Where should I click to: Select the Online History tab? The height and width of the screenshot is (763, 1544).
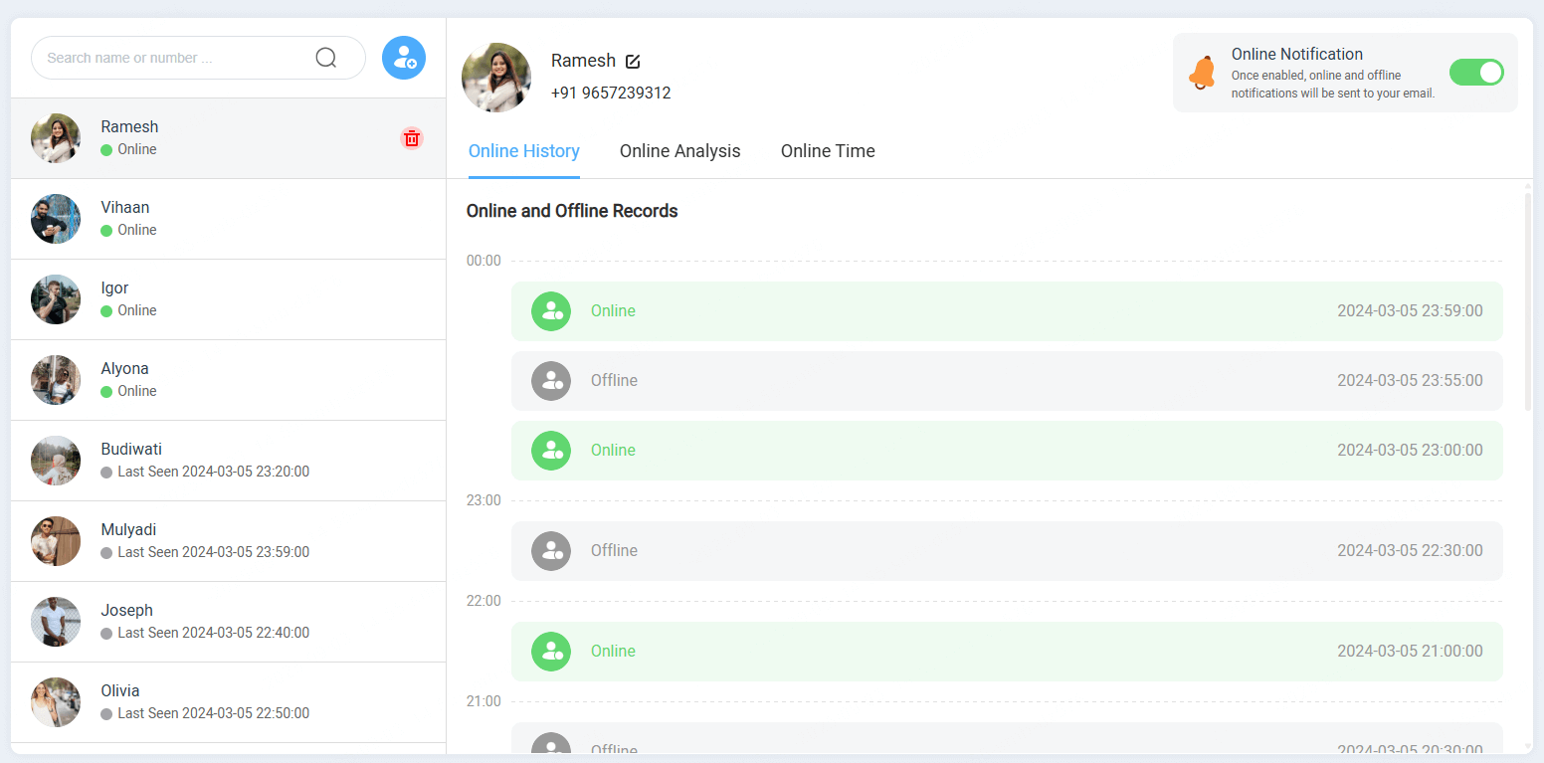pos(523,151)
